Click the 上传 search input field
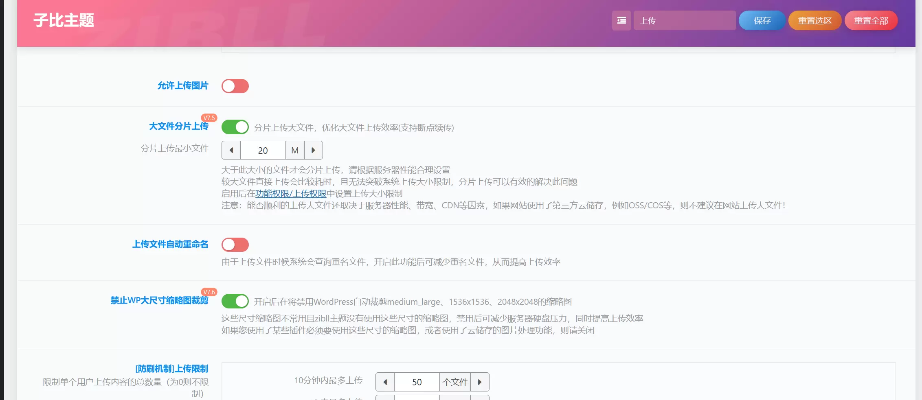 tap(685, 20)
